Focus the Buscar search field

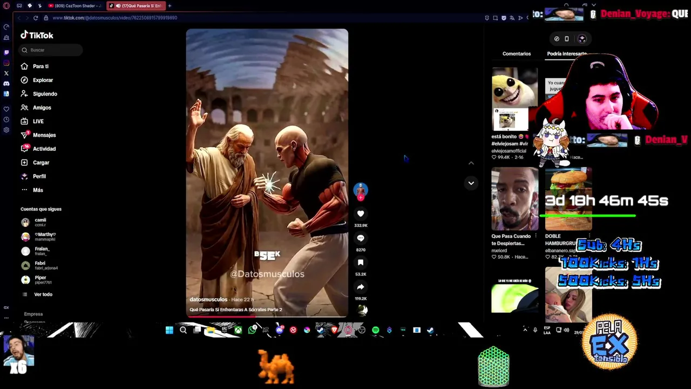(x=51, y=50)
